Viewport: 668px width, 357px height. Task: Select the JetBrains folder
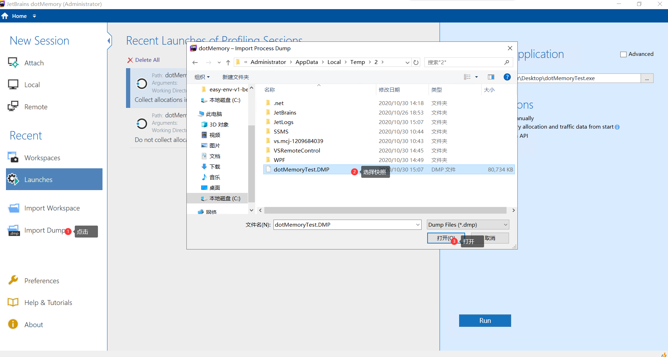[x=285, y=112]
